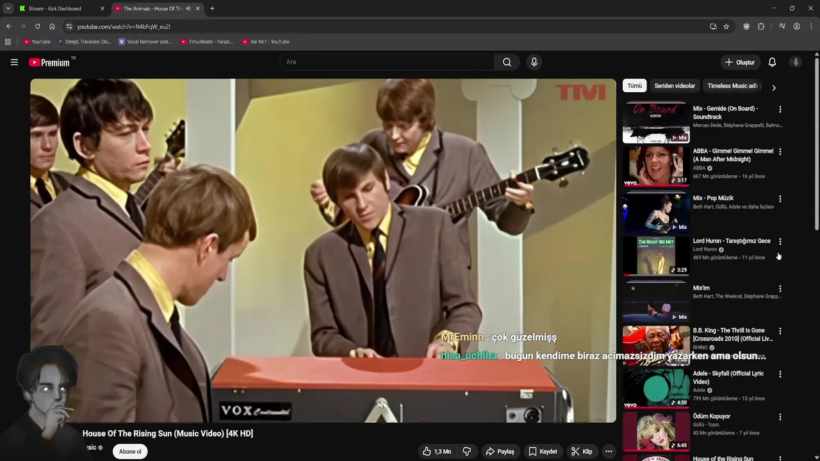Focus the Ara search field
Viewport: 820px width, 461px height.
click(387, 62)
